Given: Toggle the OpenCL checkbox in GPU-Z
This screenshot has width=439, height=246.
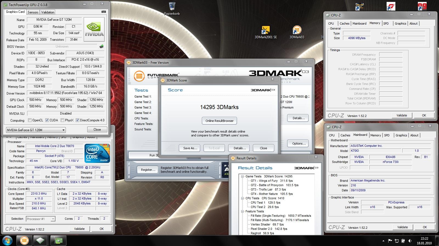Looking at the screenshot, I should (x=30, y=120).
